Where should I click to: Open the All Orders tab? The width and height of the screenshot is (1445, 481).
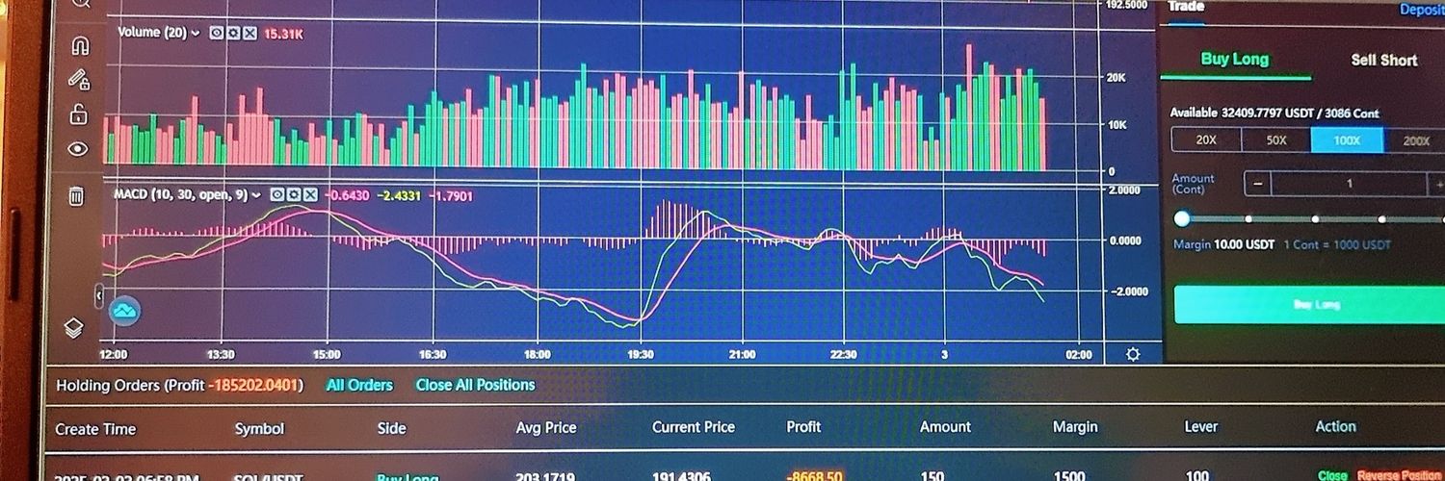click(359, 385)
